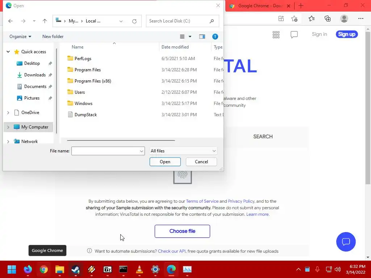Image resolution: width=371 pixels, height=278 pixels.
Task: Show the preview pane
Action: 202,37
